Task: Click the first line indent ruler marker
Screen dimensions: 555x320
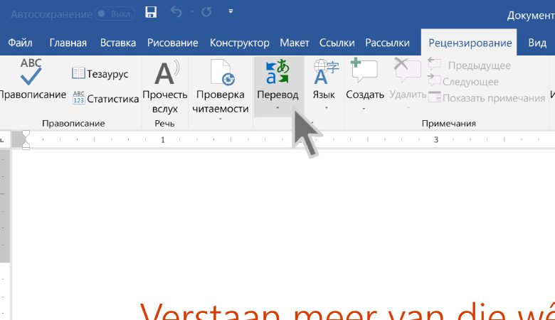Action: tap(26, 134)
